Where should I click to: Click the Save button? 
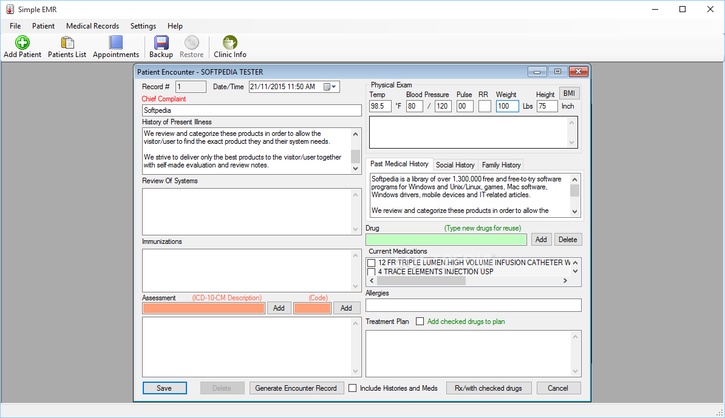coord(165,388)
